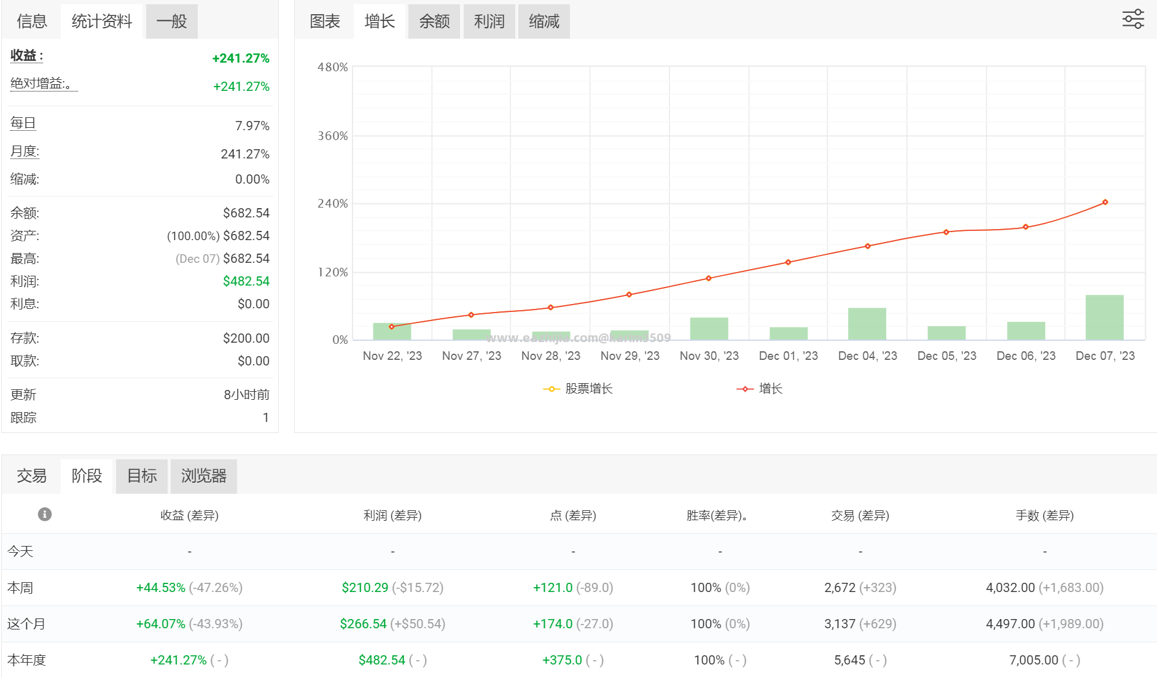Screen dimensions: 1157x678
Task: Open the 图表 tab
Action: coord(325,21)
